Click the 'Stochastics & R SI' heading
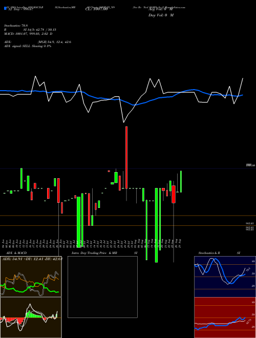Screen dimensions: 256x338 pos(219,253)
